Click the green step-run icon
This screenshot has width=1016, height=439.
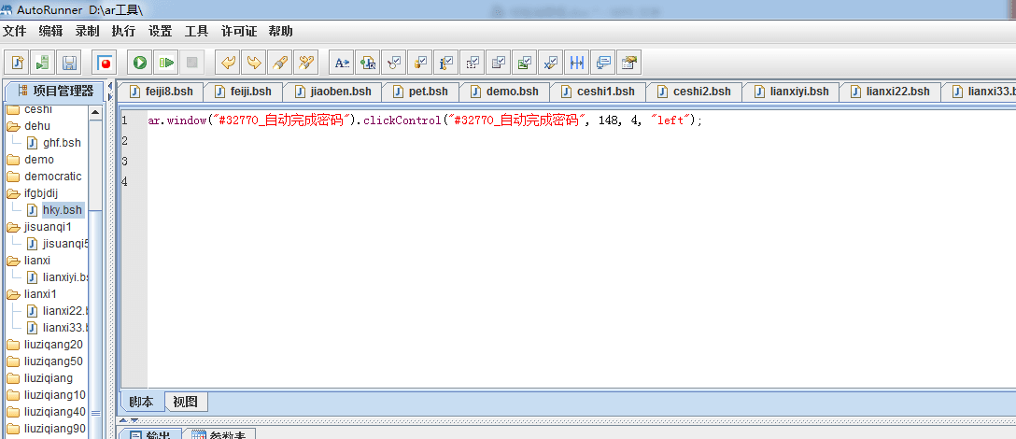point(166,63)
